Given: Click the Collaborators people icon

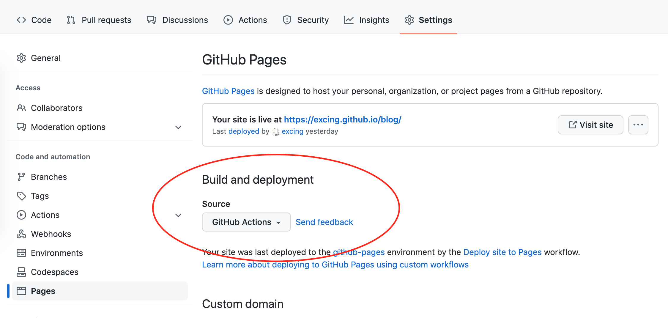Looking at the screenshot, I should [x=21, y=108].
